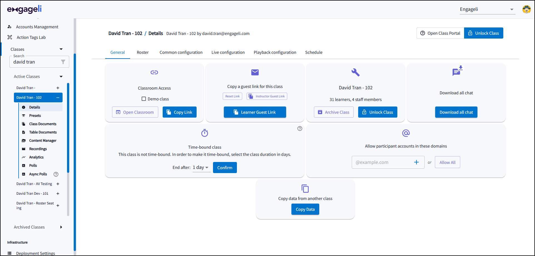The width and height of the screenshot is (535, 256).
Task: Click the Time-bound class help question icon
Action: 299,128
